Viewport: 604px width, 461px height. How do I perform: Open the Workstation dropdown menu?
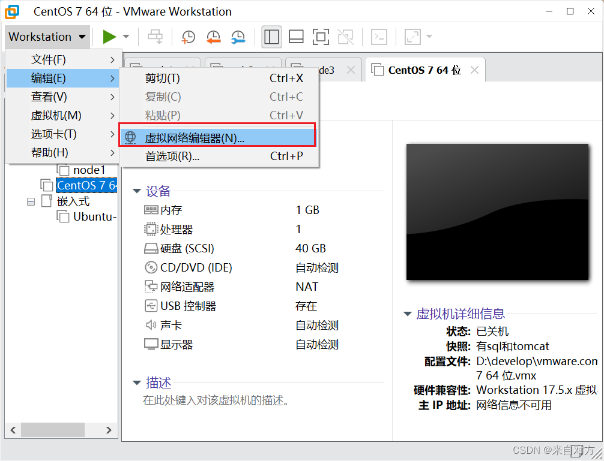click(47, 37)
